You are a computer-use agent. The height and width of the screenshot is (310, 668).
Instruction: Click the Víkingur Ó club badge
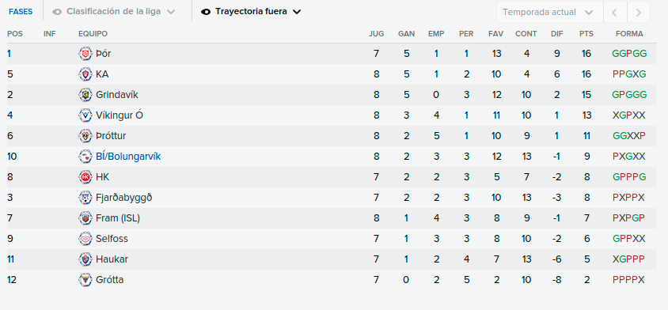tap(85, 115)
